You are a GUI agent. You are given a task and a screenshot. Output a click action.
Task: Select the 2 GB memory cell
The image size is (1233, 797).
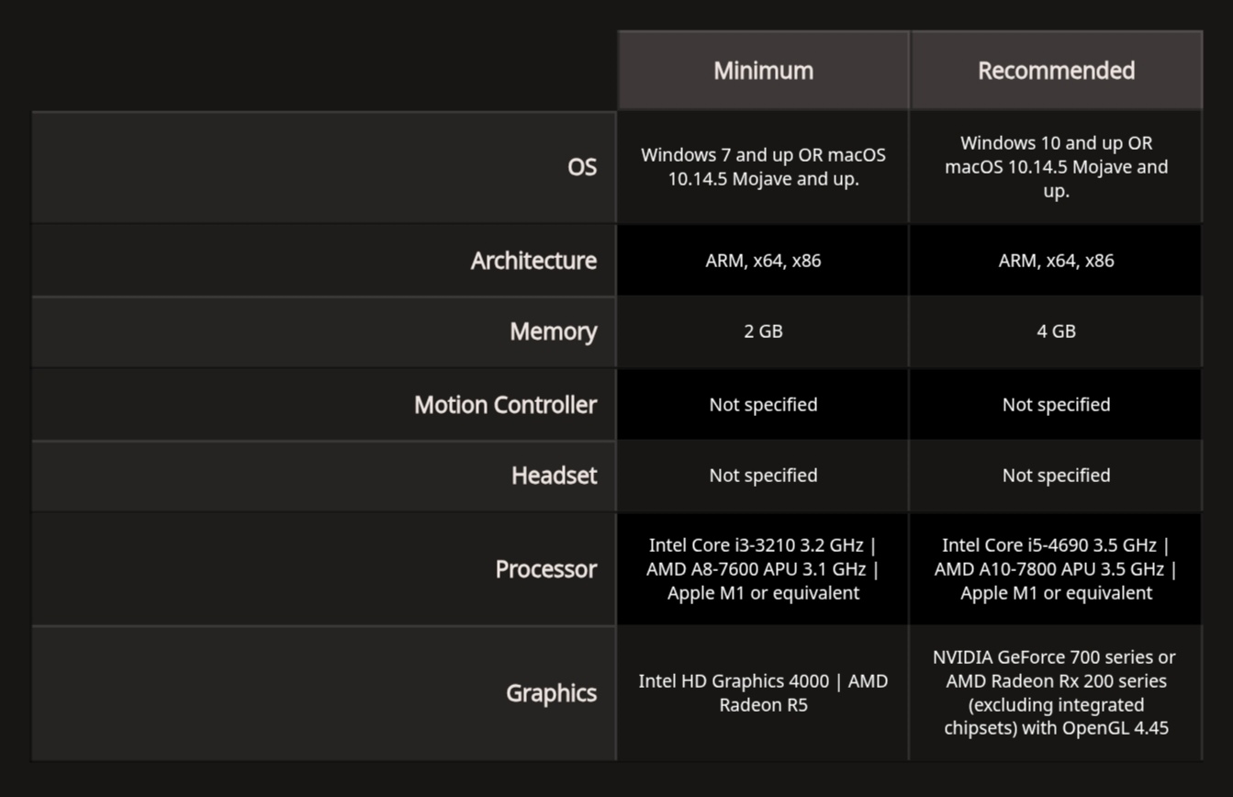coord(763,331)
